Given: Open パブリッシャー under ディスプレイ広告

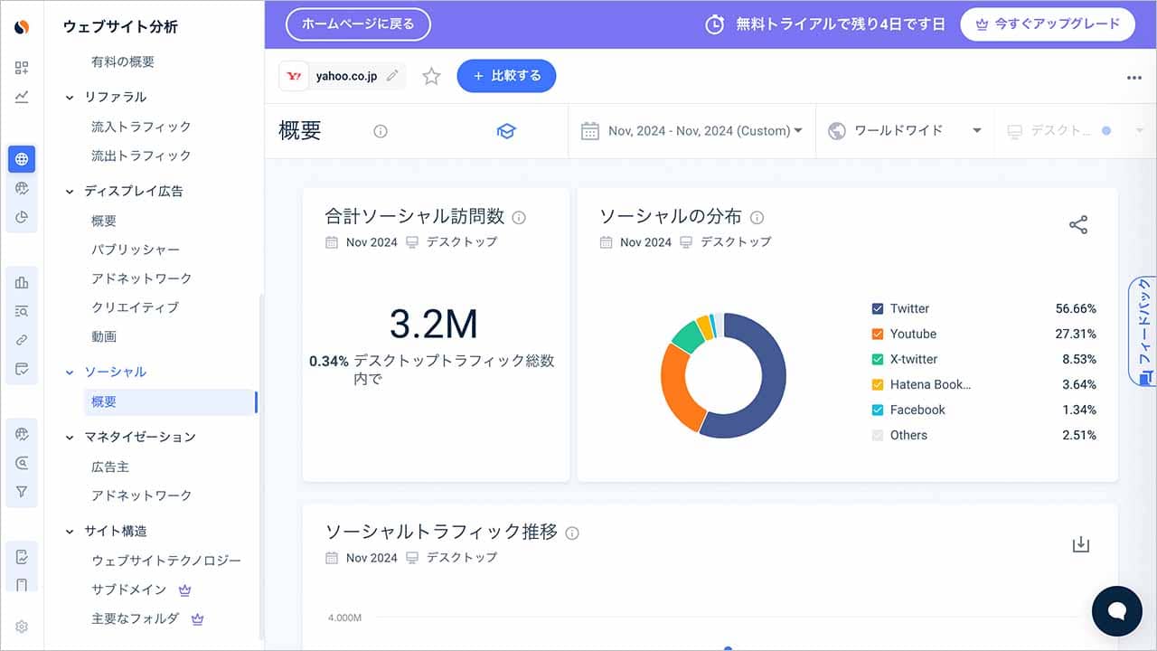Looking at the screenshot, I should point(136,250).
